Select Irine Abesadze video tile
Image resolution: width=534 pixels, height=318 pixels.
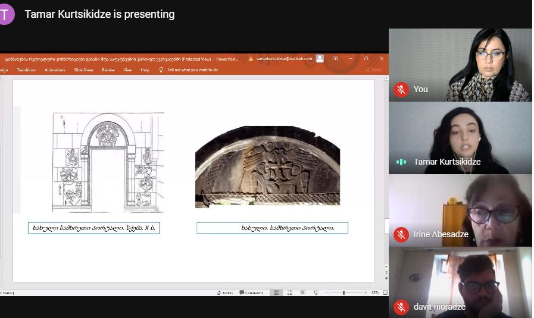(x=460, y=210)
